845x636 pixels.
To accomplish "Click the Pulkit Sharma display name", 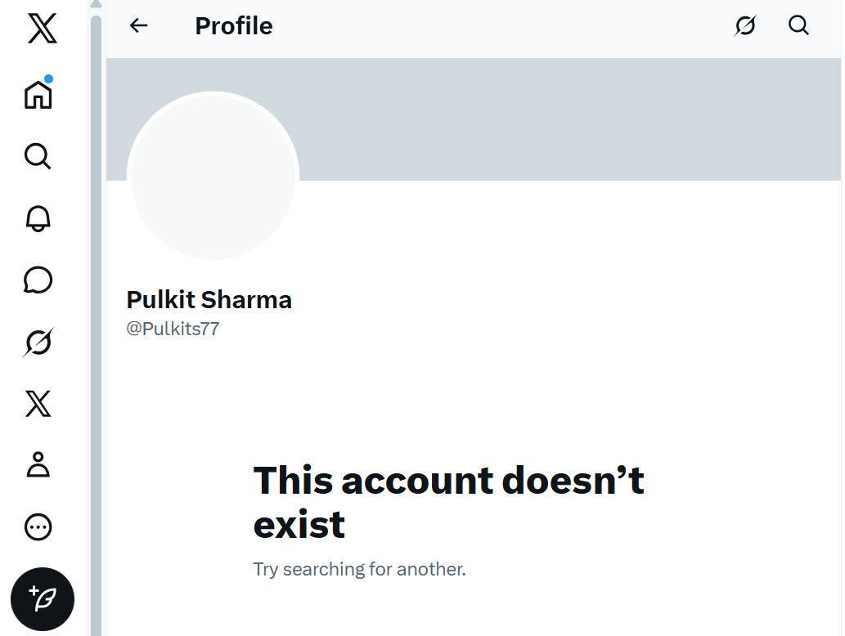I will point(209,300).
